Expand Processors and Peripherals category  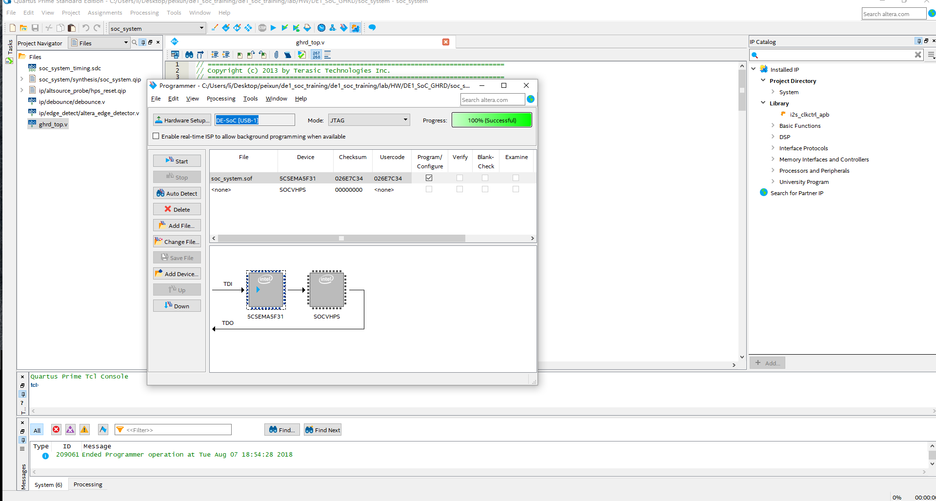click(x=773, y=170)
